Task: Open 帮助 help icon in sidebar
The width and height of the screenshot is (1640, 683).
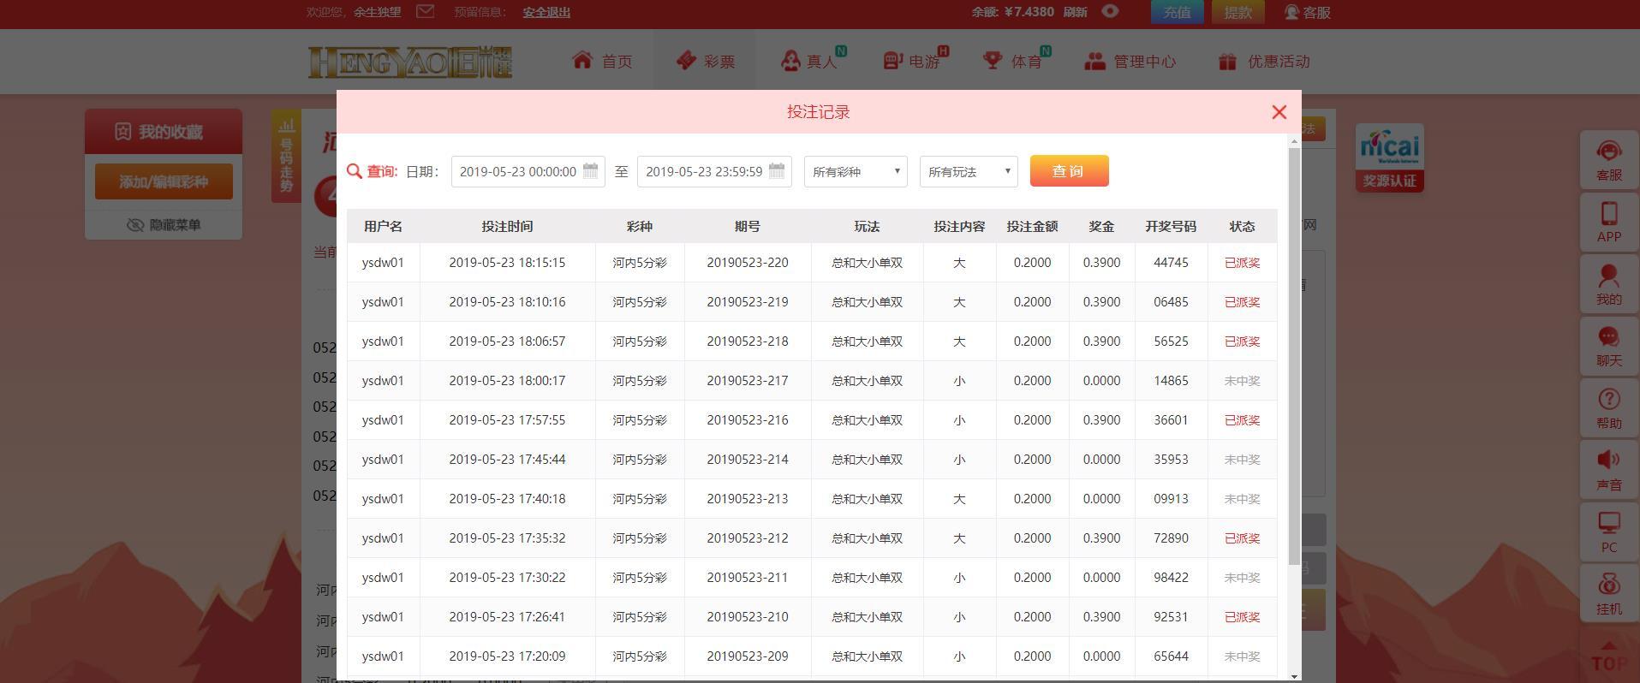Action: pos(1609,409)
